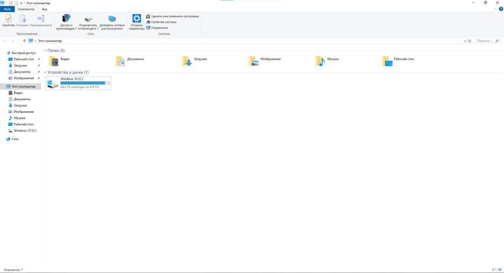Image resolution: width=504 pixels, height=273 pixels.
Task: Select the Рабочий стол folder icon
Action: click(387, 61)
